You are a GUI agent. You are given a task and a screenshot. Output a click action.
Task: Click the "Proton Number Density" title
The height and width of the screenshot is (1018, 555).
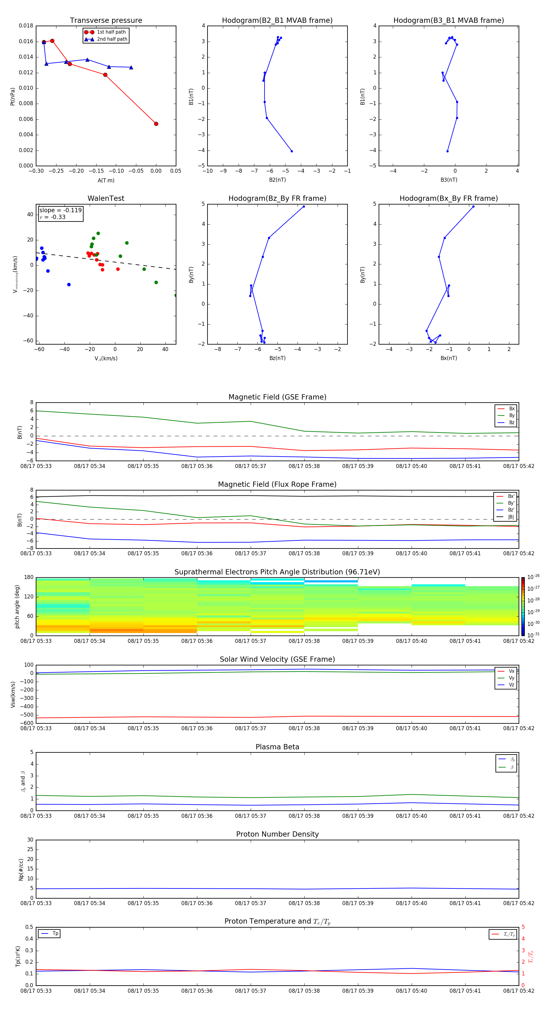coord(277,834)
